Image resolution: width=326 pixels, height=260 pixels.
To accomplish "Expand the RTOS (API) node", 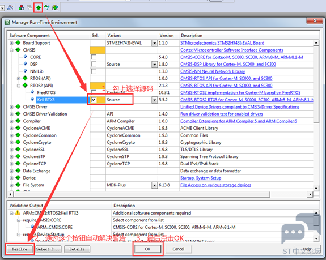I will [x=19, y=79].
